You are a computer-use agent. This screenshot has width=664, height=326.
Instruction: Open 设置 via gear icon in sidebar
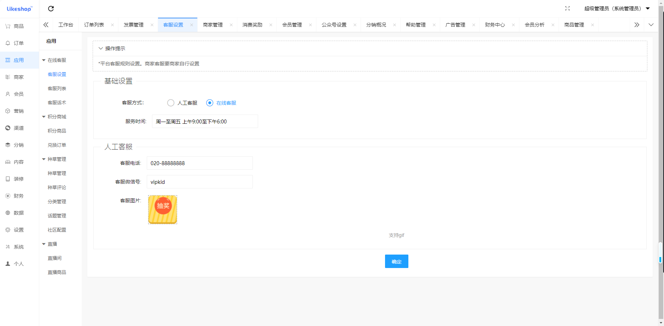click(8, 230)
